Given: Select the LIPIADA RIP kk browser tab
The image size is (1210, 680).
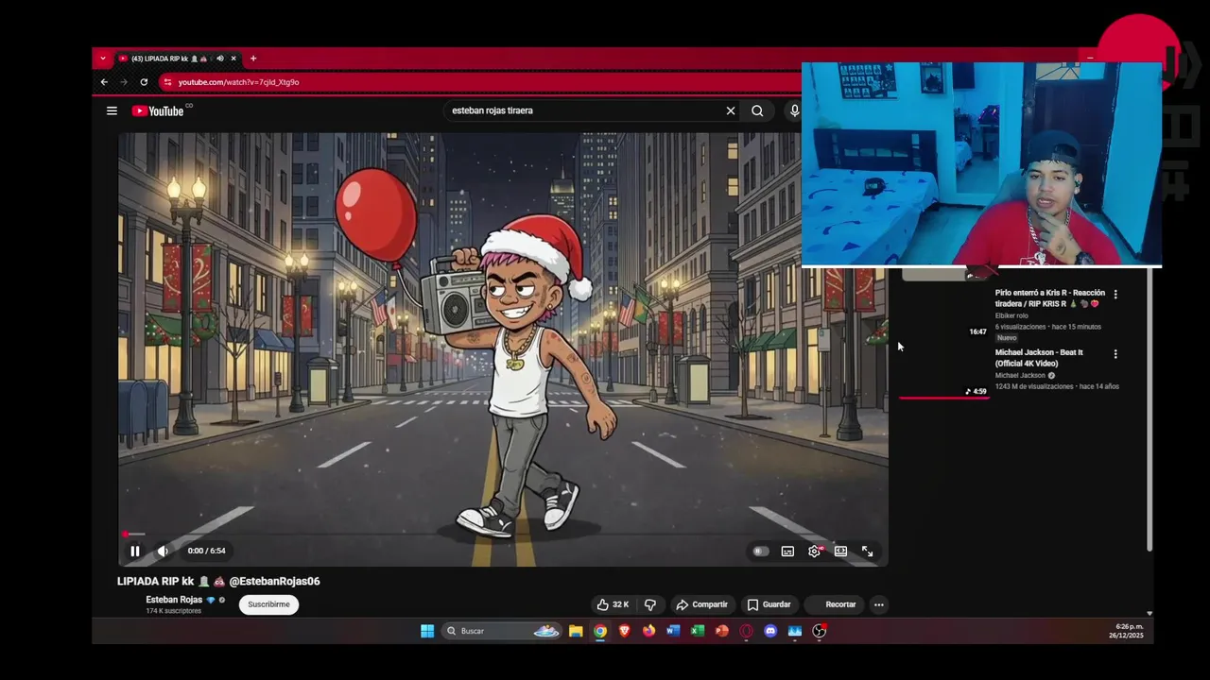Looking at the screenshot, I should [178, 59].
